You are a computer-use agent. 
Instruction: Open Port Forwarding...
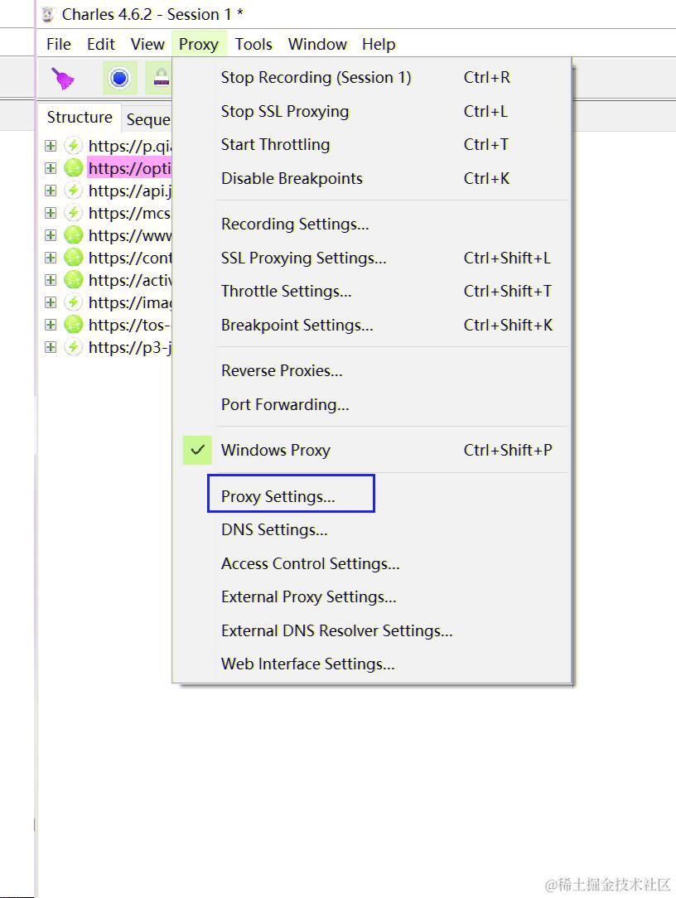click(372, 404)
